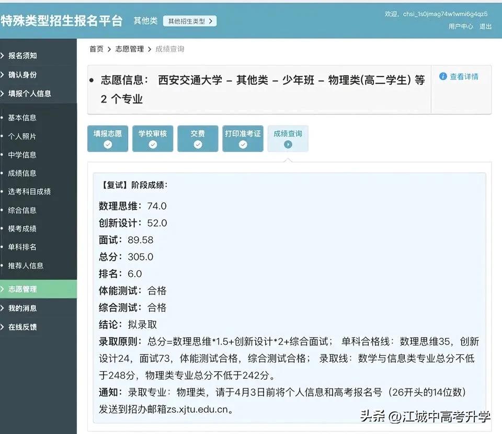Click the 【复试】阶段成绩 heading

pos(133,185)
